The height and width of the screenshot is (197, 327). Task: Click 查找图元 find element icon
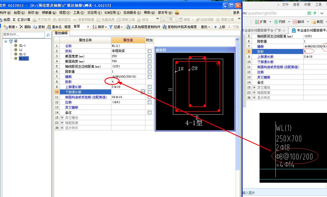coord(62,20)
